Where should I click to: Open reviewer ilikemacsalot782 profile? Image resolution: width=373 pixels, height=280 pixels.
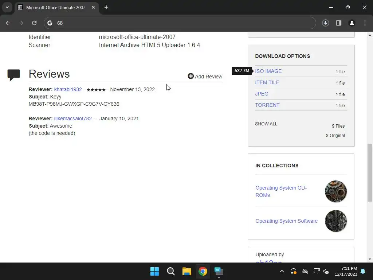pos(73,118)
